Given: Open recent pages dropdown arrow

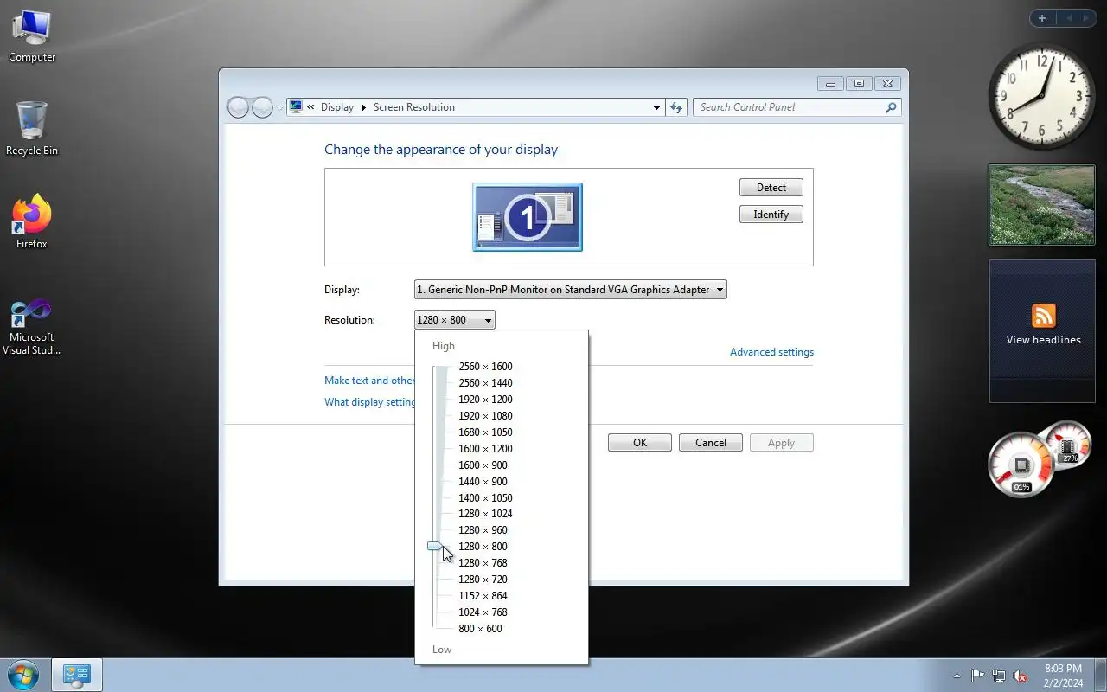Looking at the screenshot, I should click(x=279, y=108).
